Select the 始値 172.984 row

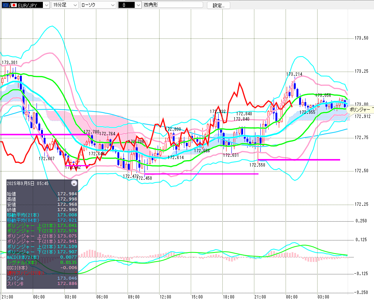pyautogui.click(x=42, y=194)
